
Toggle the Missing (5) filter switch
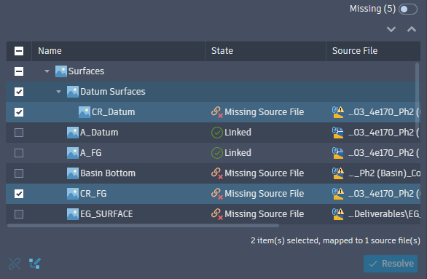[x=407, y=9]
